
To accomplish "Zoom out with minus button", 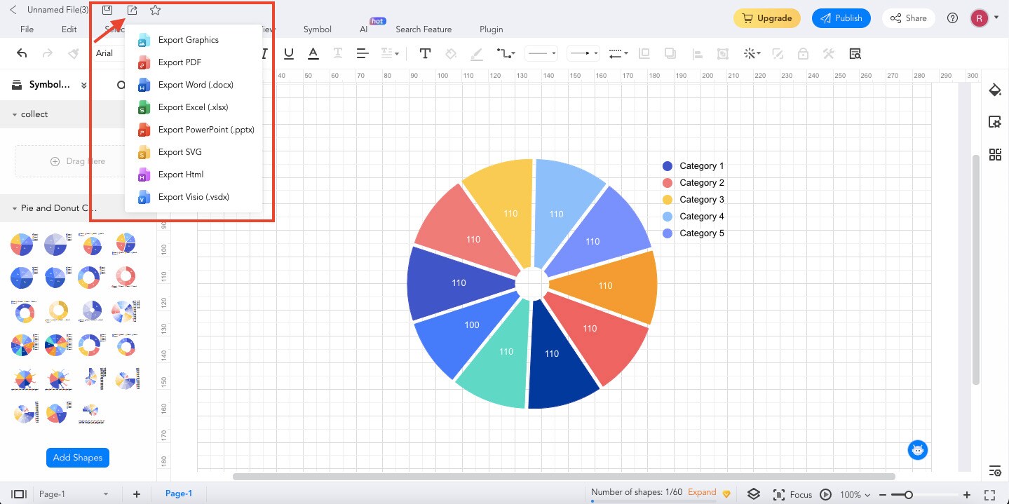I will 883,495.
